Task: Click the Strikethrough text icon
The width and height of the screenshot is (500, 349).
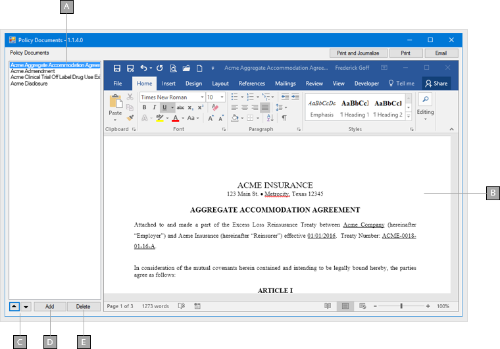Action: 180,107
